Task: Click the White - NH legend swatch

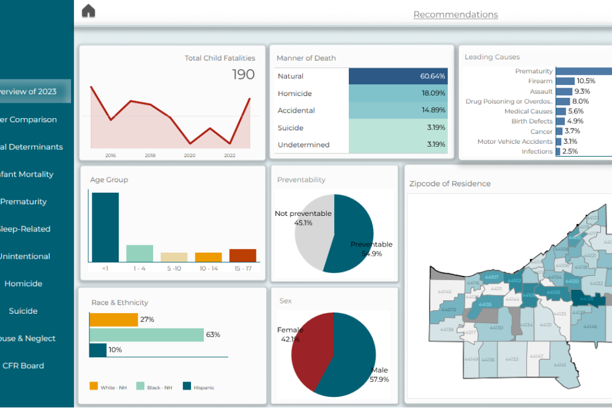Action: (94, 386)
